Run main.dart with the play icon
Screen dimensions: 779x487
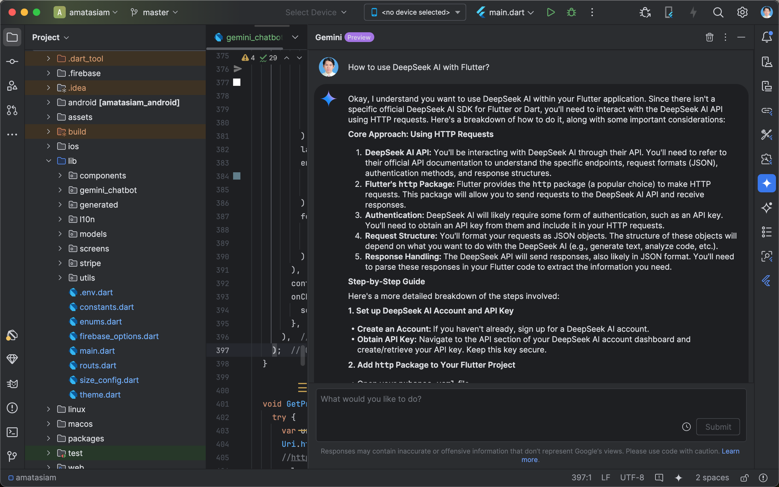coord(551,12)
